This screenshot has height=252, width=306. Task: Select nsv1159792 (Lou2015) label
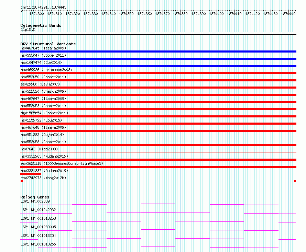[41, 120]
